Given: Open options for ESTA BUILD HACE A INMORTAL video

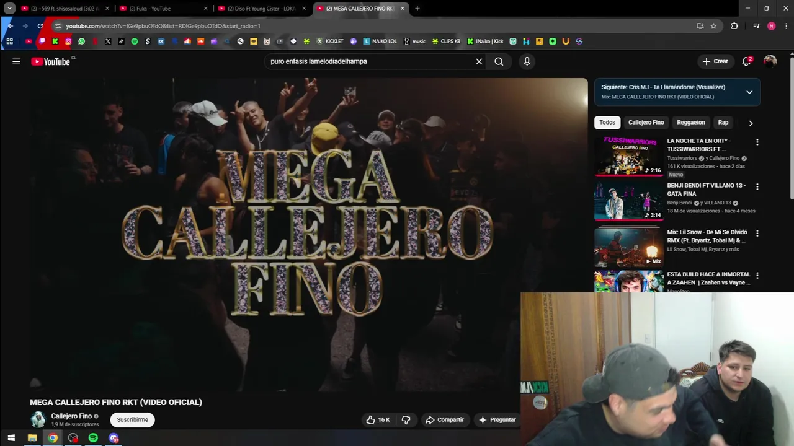Looking at the screenshot, I should coord(757,275).
